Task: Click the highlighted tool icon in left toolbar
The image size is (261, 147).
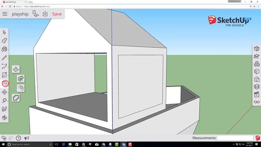Action: (5, 83)
